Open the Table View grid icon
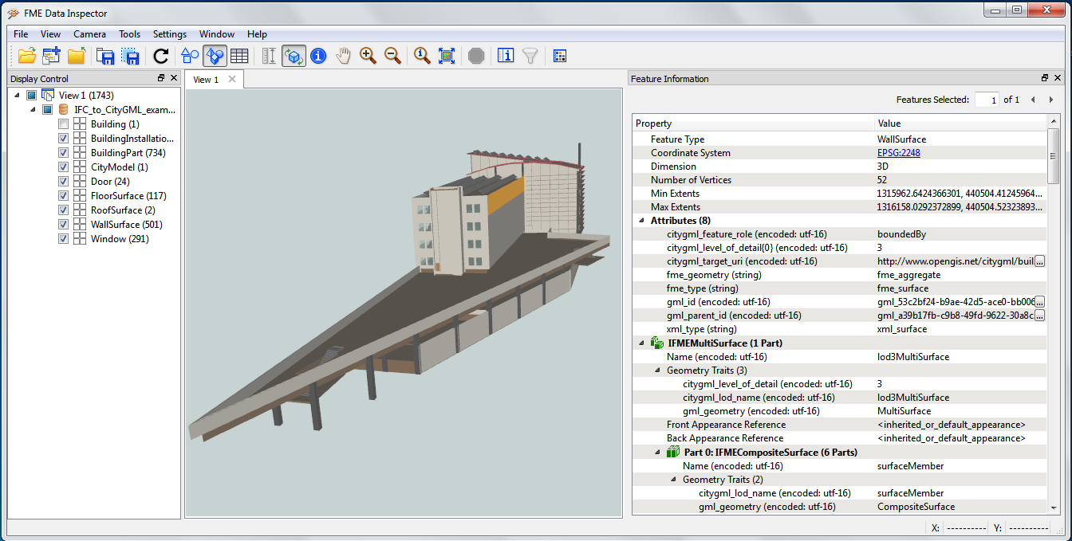This screenshot has height=541, width=1072. (239, 56)
